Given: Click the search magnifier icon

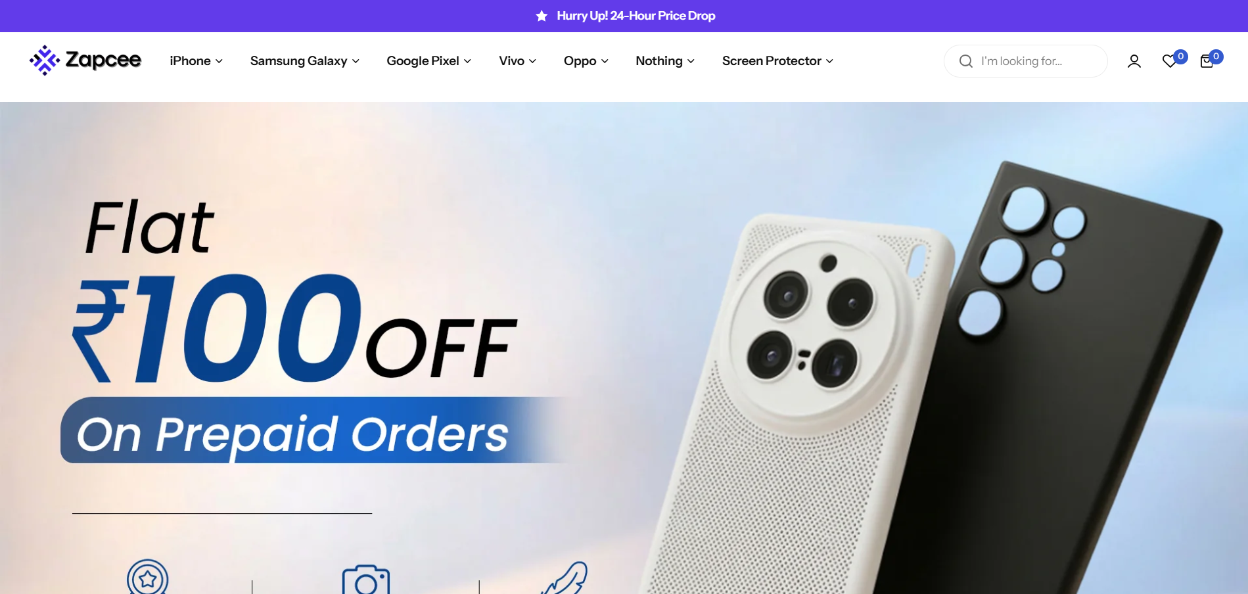Looking at the screenshot, I should pos(965,61).
